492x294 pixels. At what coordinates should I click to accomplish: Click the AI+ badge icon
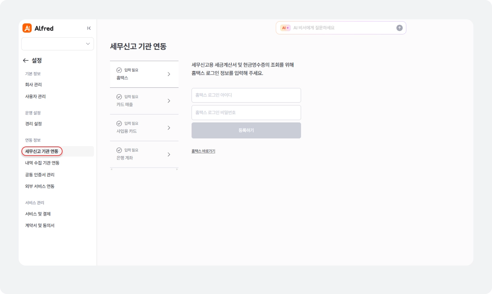(x=285, y=28)
